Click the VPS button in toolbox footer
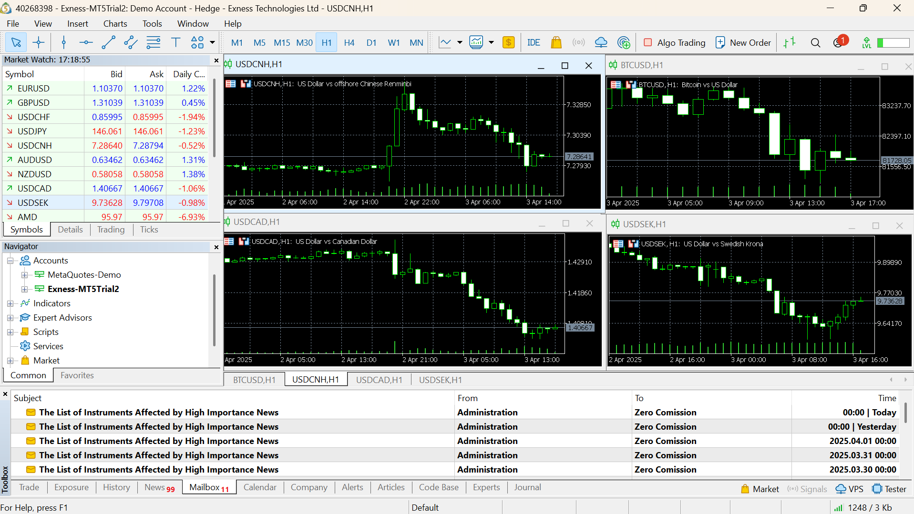This screenshot has width=914, height=514. 850,489
